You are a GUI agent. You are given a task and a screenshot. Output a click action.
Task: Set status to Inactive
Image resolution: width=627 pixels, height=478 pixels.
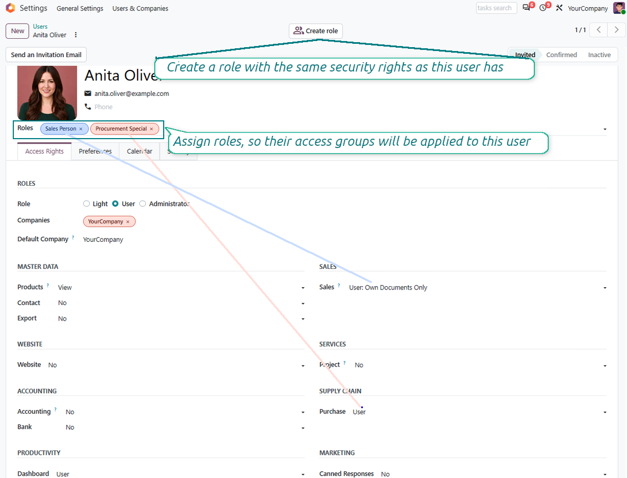coord(599,55)
